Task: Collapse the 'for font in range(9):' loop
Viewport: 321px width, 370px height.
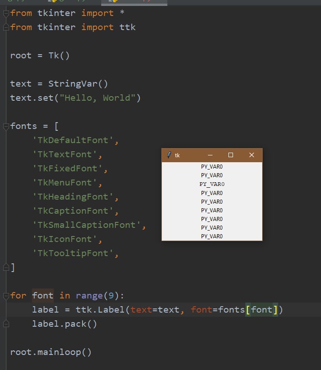Action: (x=6, y=296)
